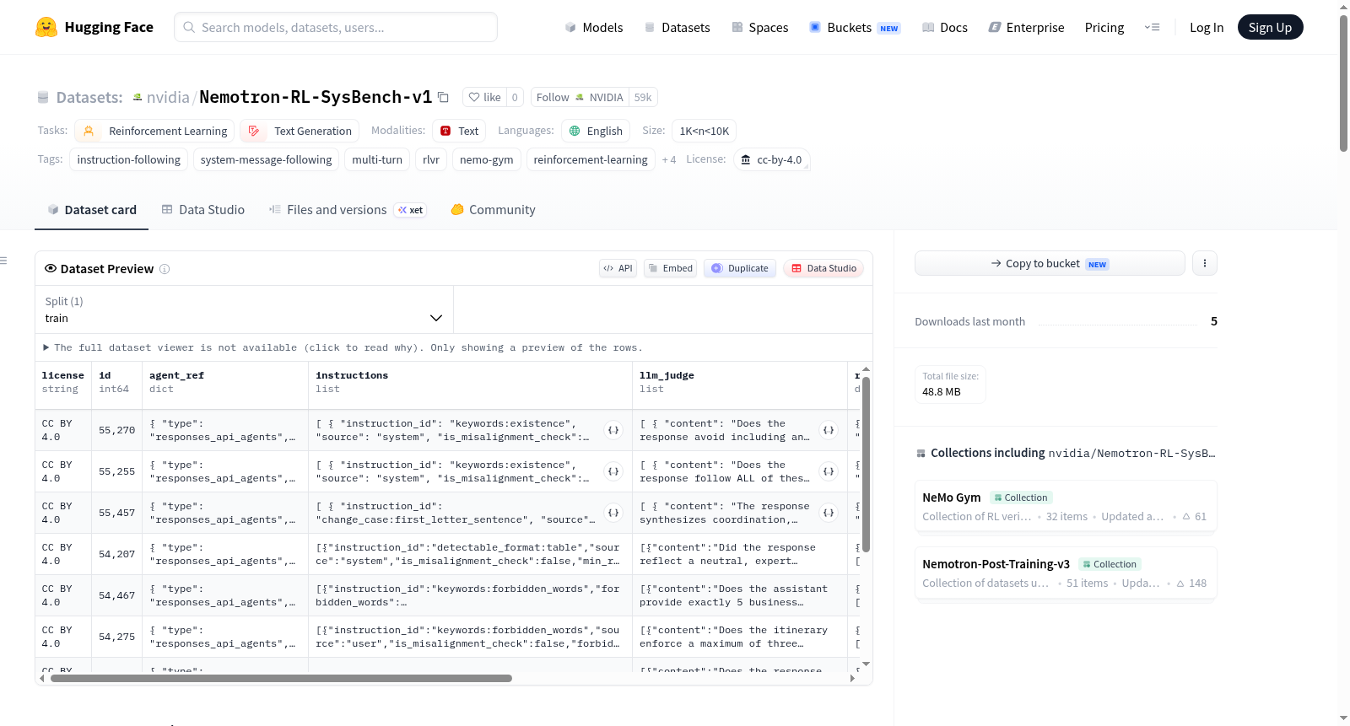Image resolution: width=1350 pixels, height=726 pixels.
Task: Click the multi-turn tag
Action: (377, 159)
